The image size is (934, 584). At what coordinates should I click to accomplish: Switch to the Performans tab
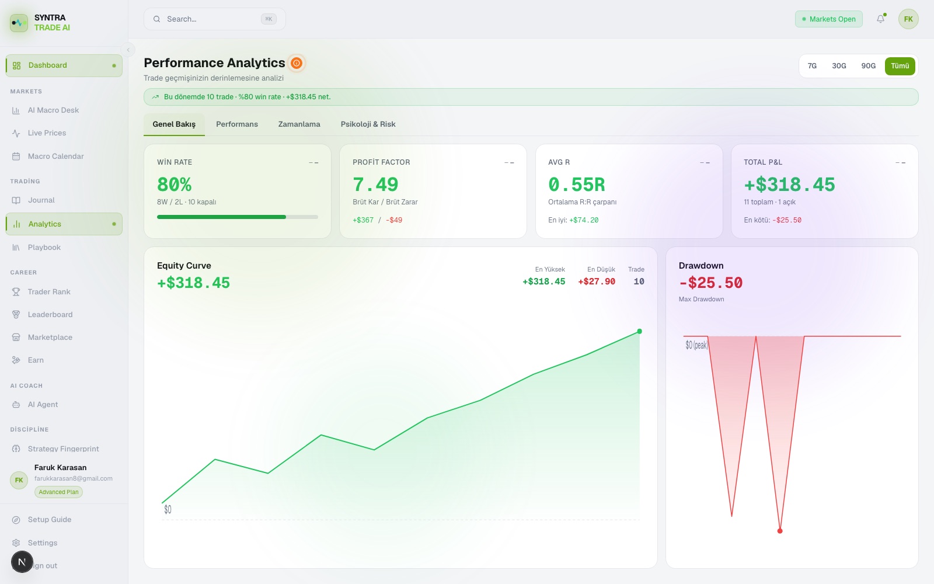coord(237,124)
